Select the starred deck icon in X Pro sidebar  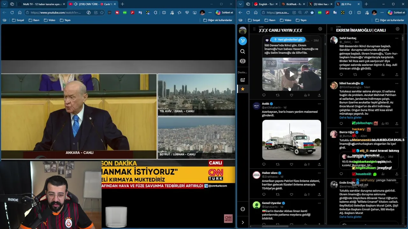[x=243, y=89]
